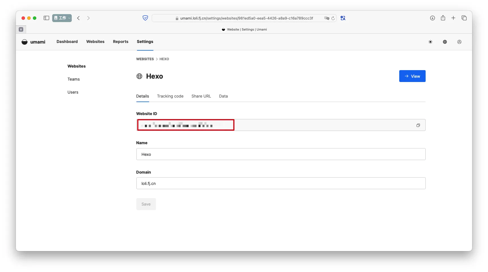Open the privacy shield report icon
The image size is (488, 272).
pyautogui.click(x=145, y=18)
